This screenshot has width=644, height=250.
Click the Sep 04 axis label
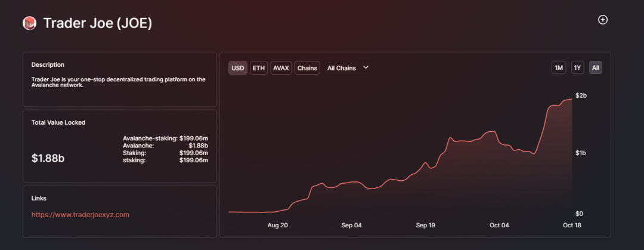pyautogui.click(x=352, y=226)
